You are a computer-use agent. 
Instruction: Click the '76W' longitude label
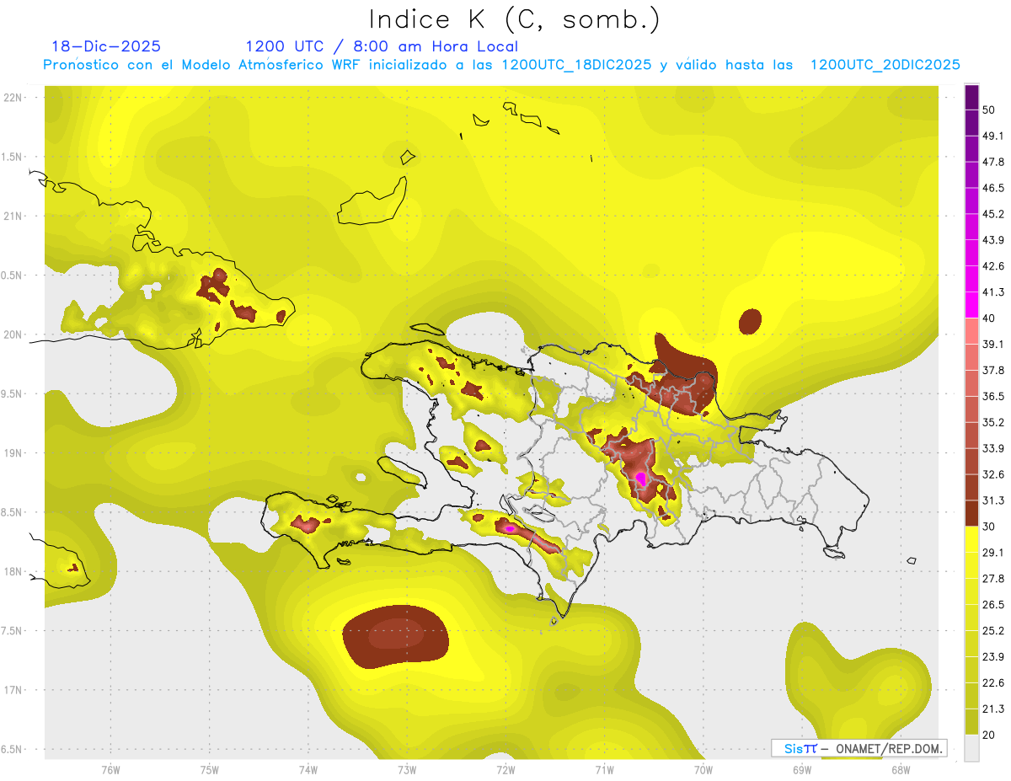[x=110, y=769]
